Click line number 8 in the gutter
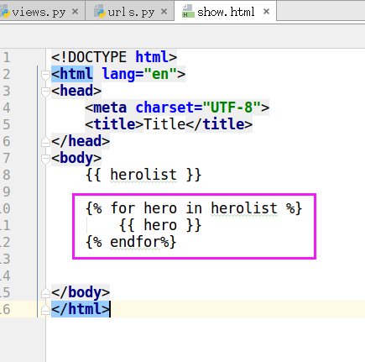This screenshot has width=365, height=362. tap(7, 176)
